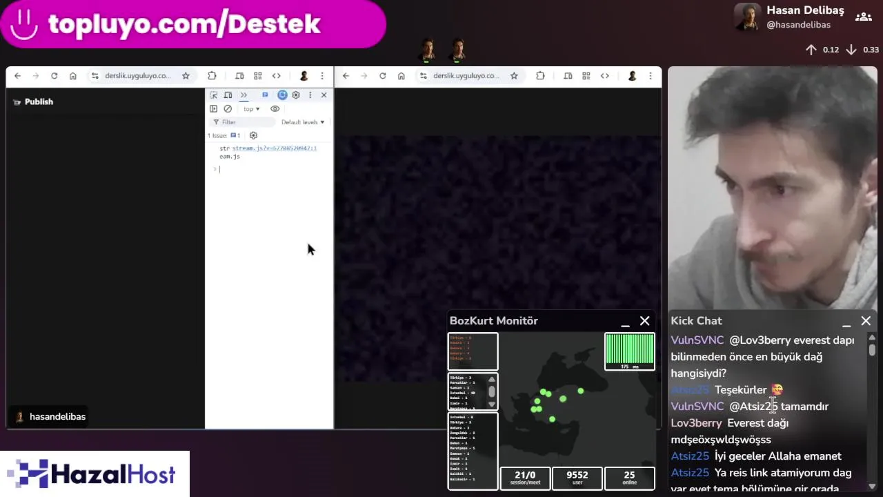Screen dimensions: 883x497
Task: Click the Publish button
Action: [x=33, y=101]
